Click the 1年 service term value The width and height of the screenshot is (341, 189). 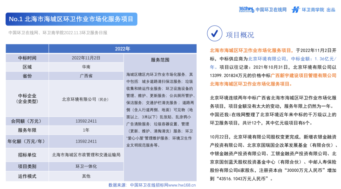coord(86,130)
